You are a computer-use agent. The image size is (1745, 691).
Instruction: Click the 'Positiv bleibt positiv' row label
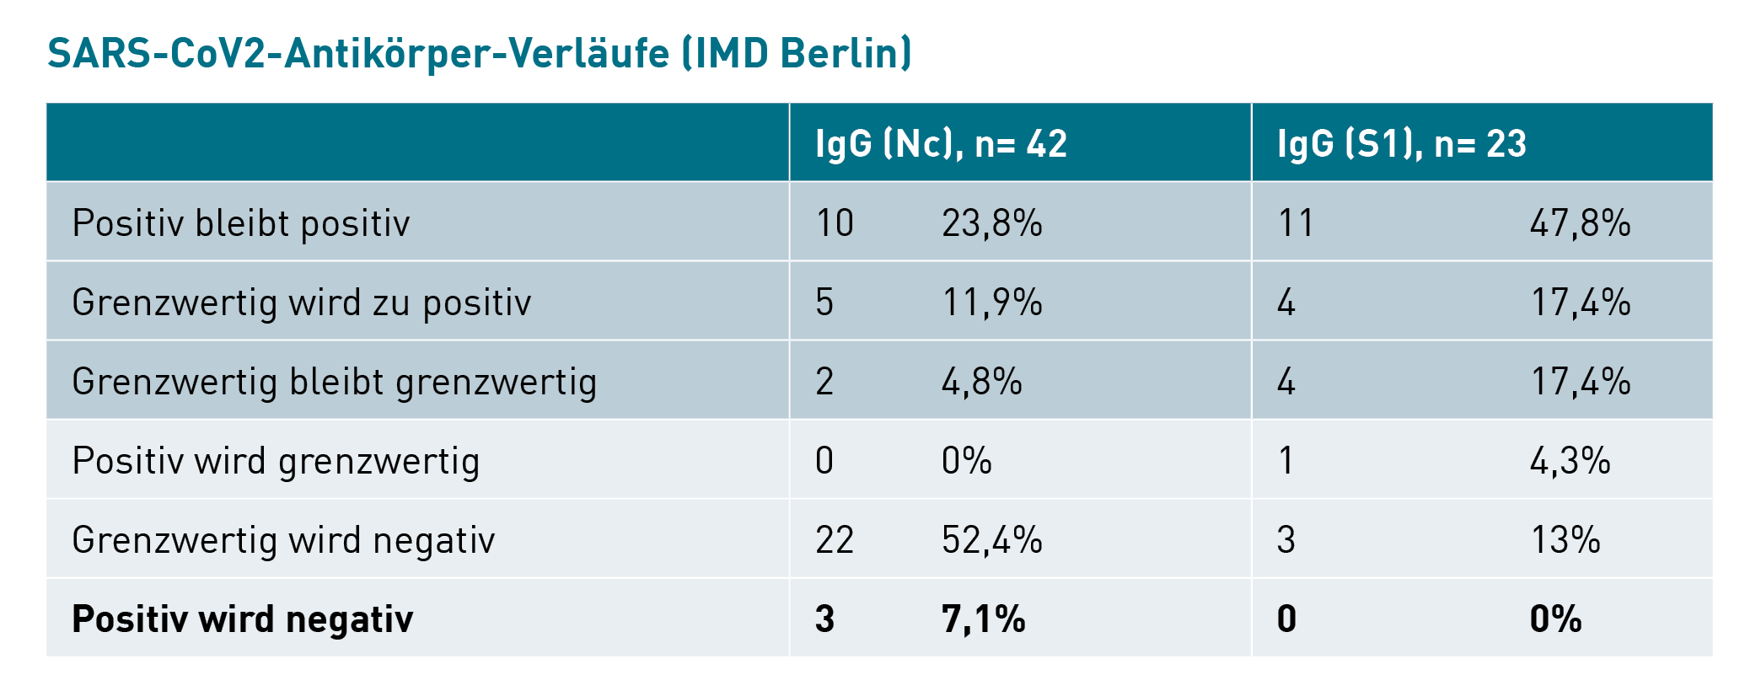(x=241, y=223)
